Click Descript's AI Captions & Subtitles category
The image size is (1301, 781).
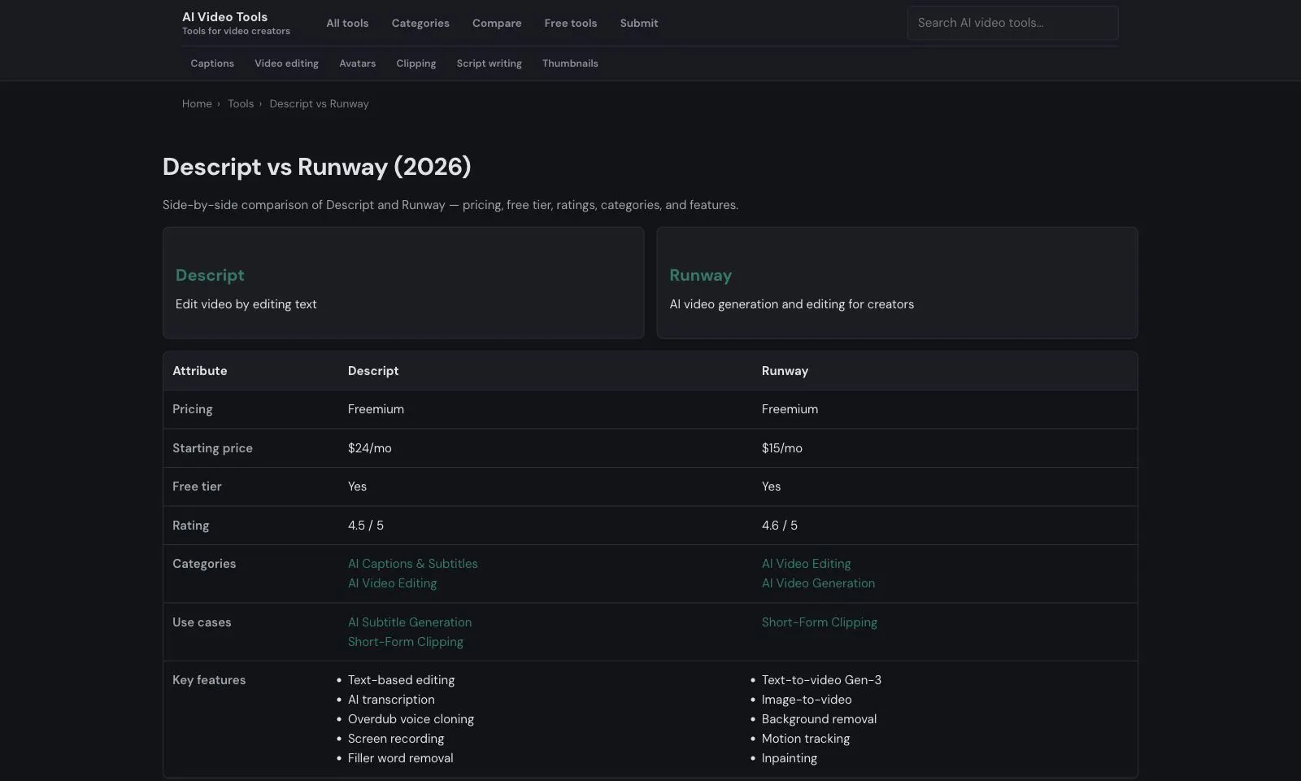click(413, 564)
